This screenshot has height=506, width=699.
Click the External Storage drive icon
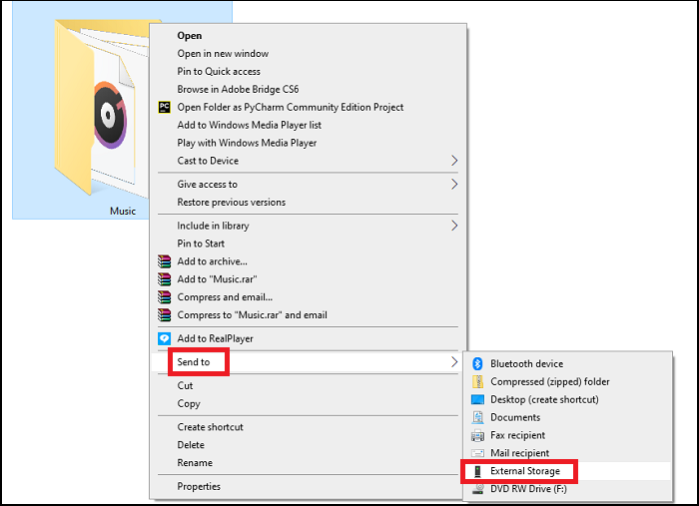coord(477,471)
